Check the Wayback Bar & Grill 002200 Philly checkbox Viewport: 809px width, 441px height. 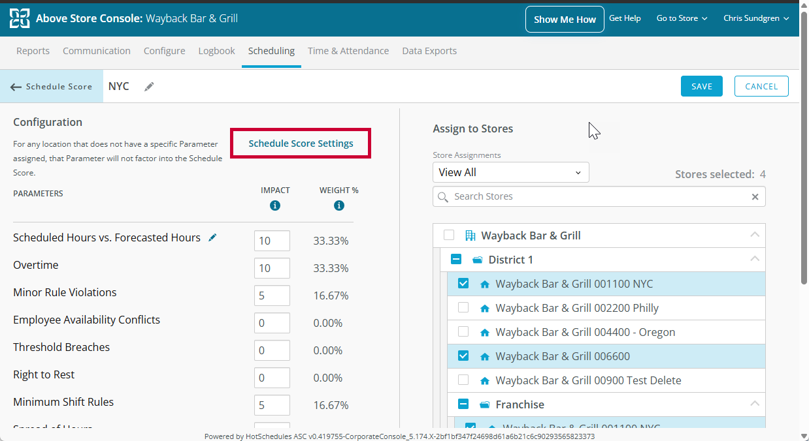pyautogui.click(x=463, y=307)
